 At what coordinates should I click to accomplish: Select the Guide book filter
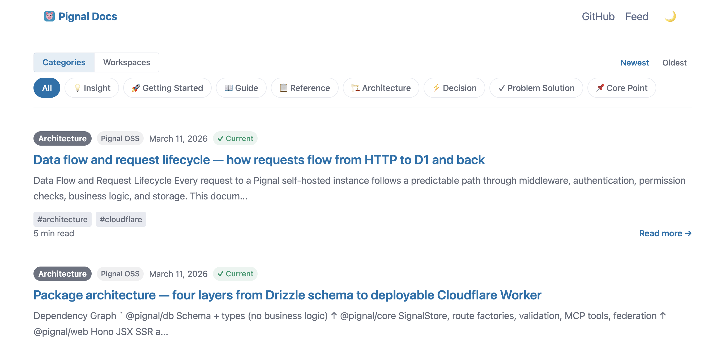241,88
